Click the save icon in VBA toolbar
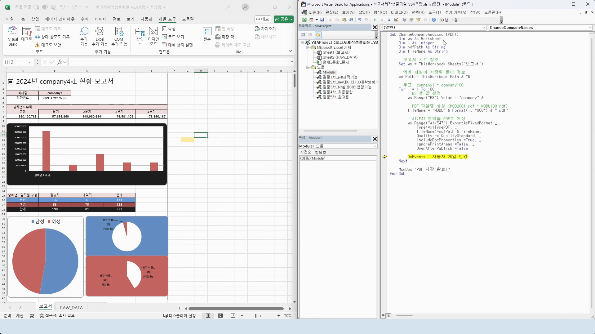 pos(322,20)
